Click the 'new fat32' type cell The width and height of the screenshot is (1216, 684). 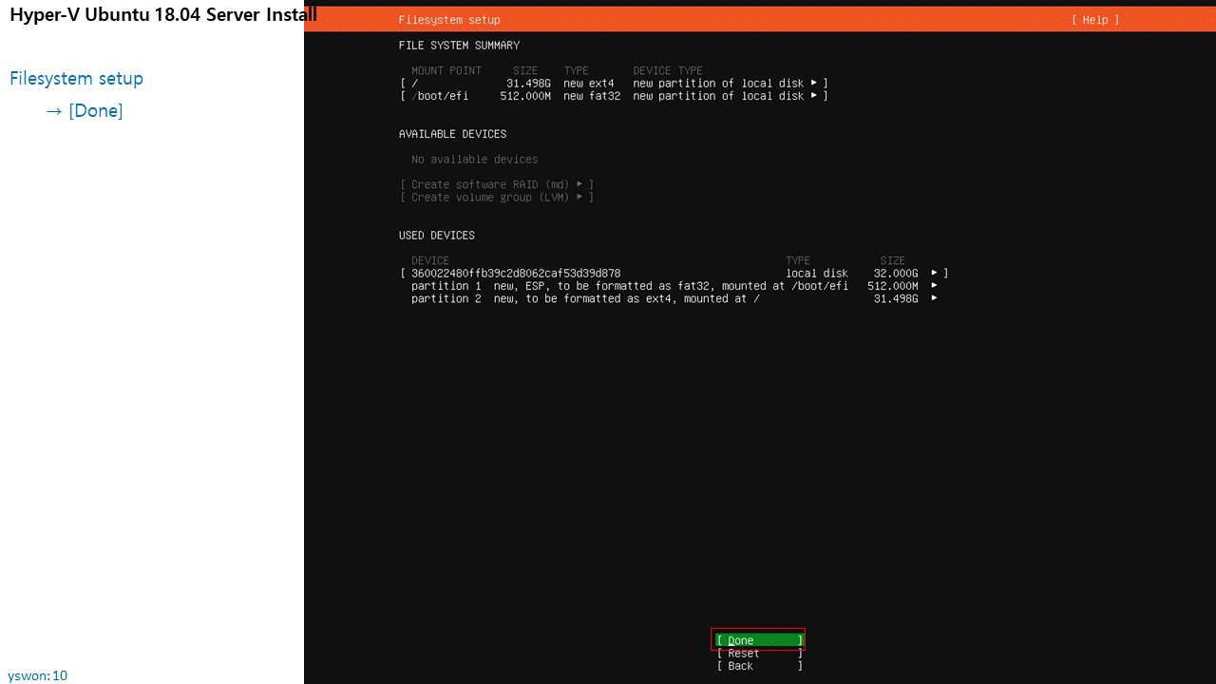click(592, 96)
